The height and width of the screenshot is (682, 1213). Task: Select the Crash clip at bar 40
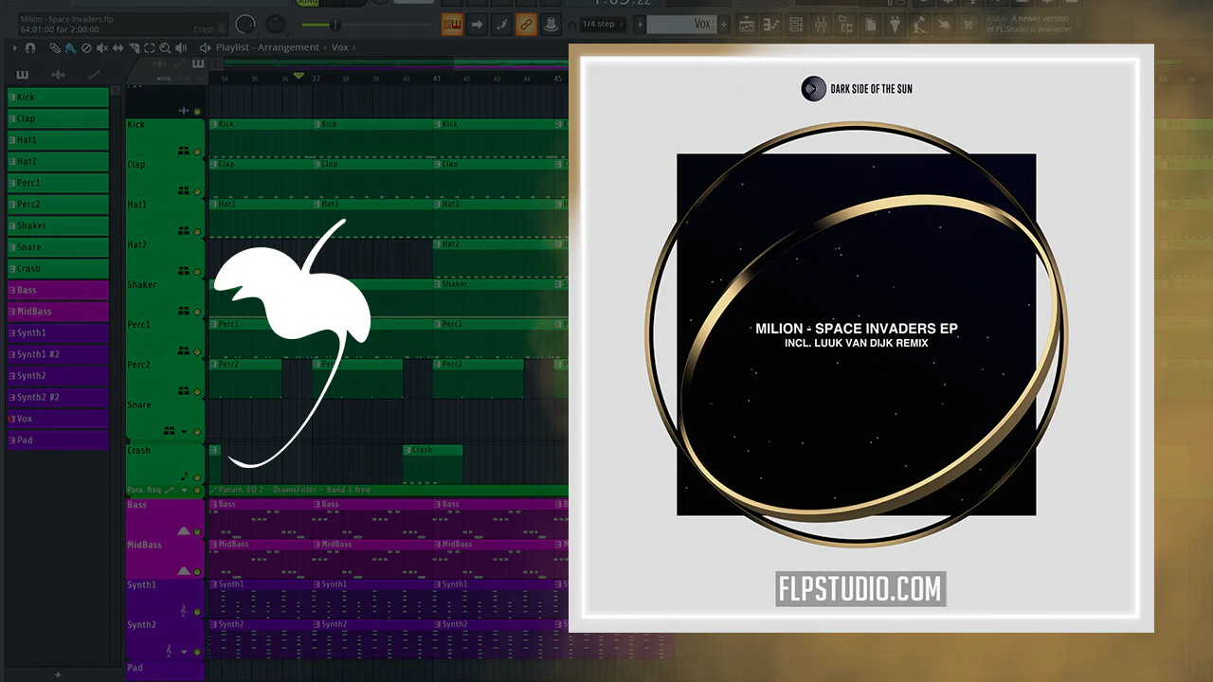(433, 464)
